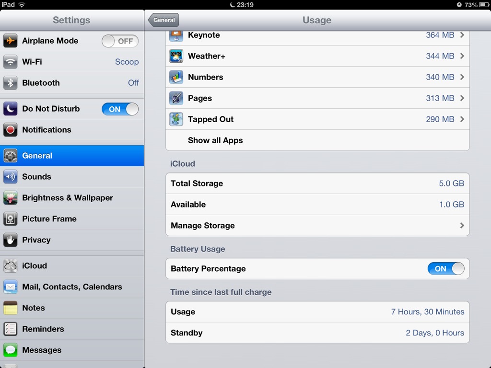The height and width of the screenshot is (368, 491).
Task: Tap the iCloud cloud icon in sidebar
Action: coord(11,265)
